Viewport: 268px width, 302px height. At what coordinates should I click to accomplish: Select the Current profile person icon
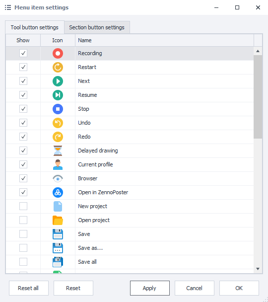(x=58, y=164)
